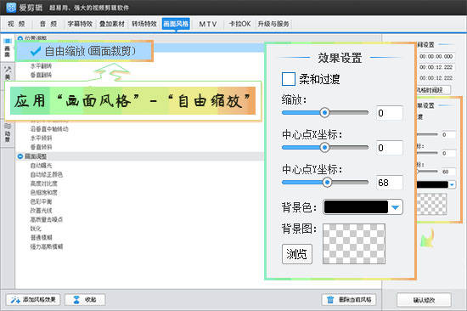The height and width of the screenshot is (311, 467).
Task: Switch to the 叠加素材 tab
Action: (112, 24)
